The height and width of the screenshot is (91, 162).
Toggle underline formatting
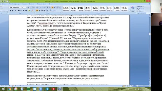pos(15,10)
